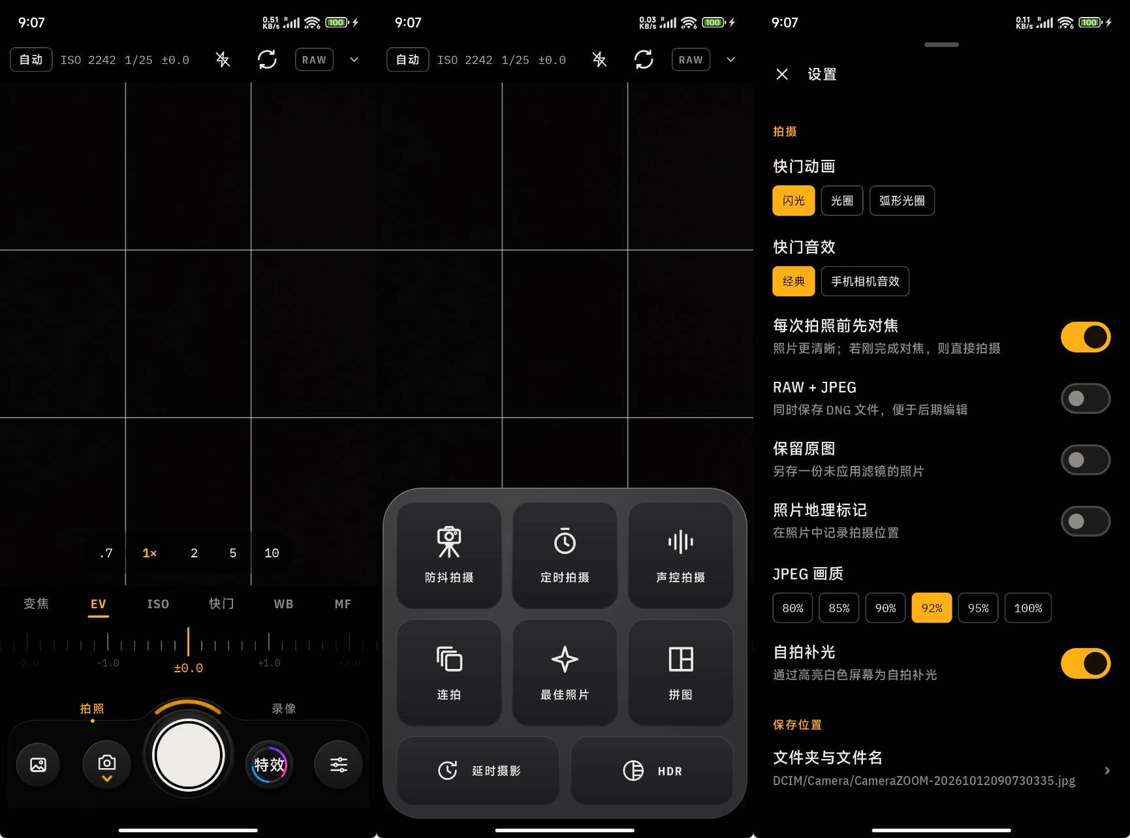Select 2 zoom level
The width and height of the screenshot is (1130, 838).
(194, 553)
